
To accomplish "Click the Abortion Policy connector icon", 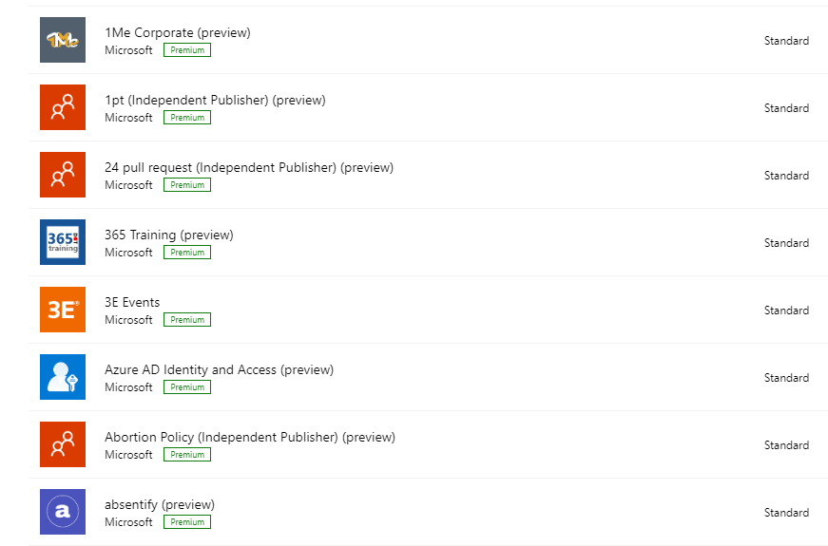I will point(63,444).
